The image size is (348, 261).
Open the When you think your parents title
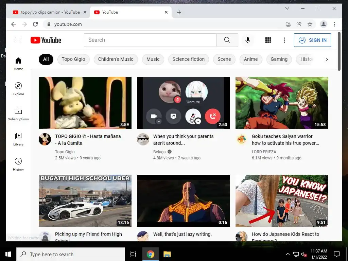click(183, 140)
